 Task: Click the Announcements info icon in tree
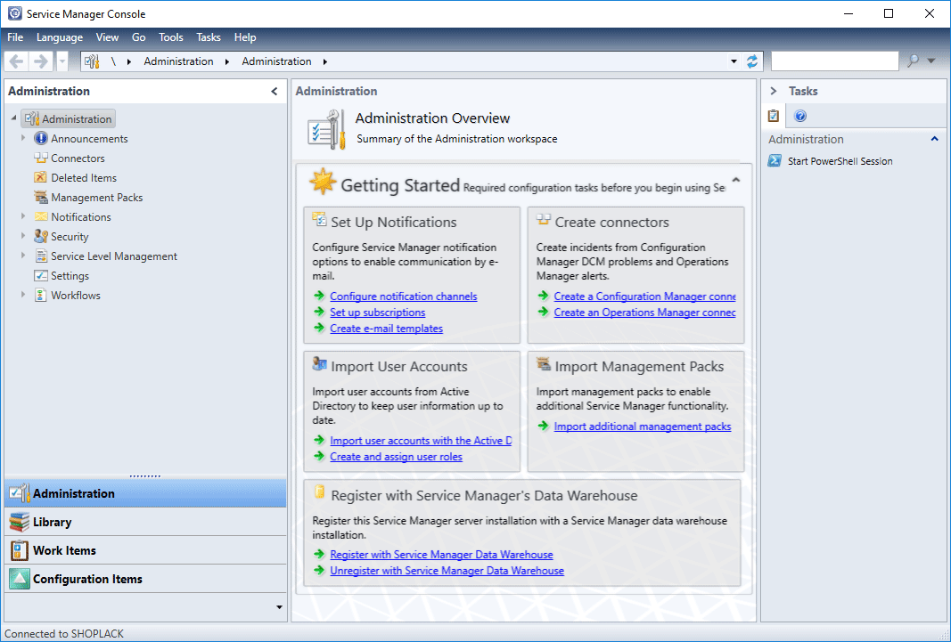coord(41,139)
